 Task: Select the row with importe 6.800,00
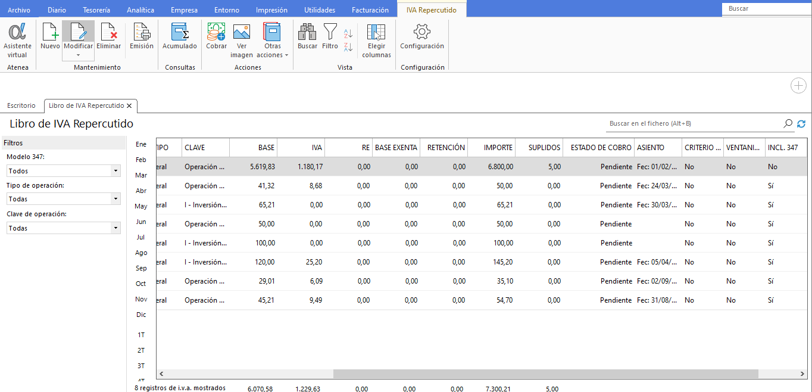click(481, 167)
